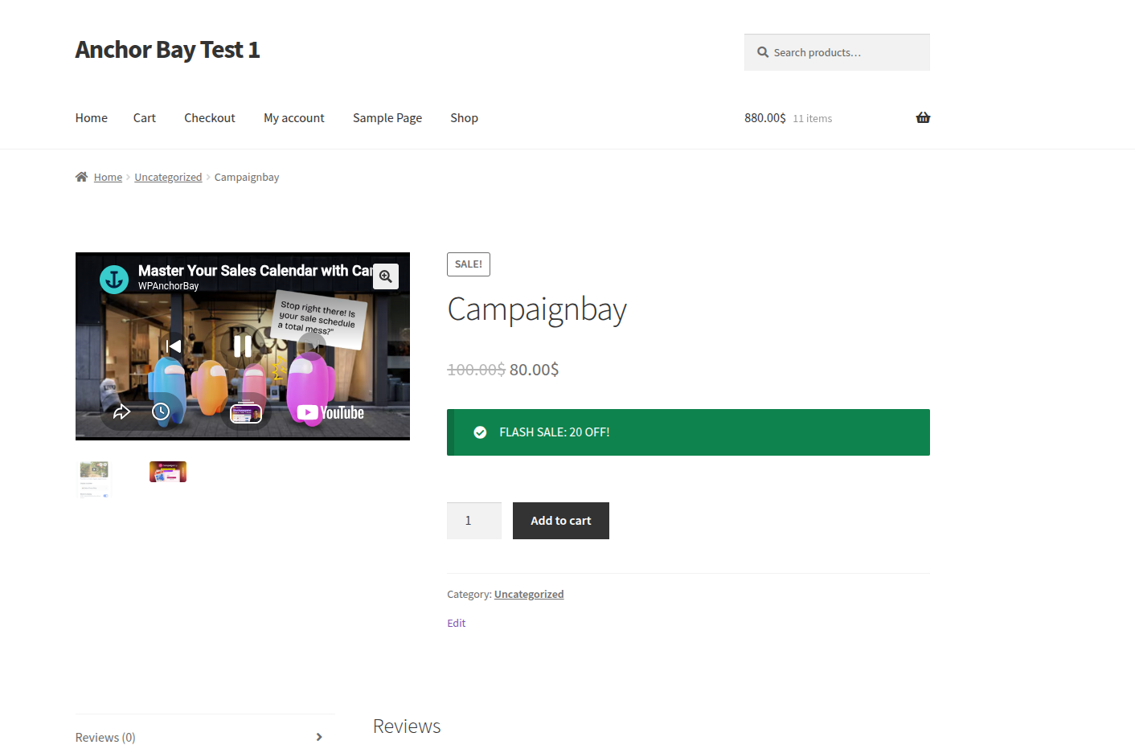Click the share arrow icon on the video

122,411
